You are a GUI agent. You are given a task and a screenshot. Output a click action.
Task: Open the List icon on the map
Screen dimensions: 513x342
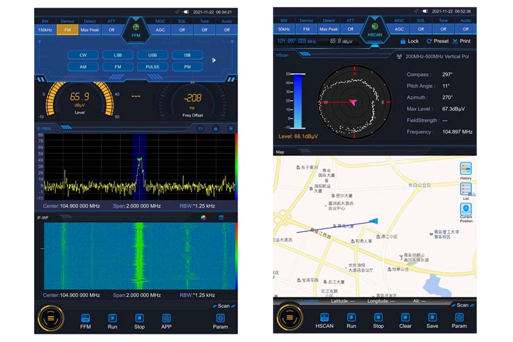pyautogui.click(x=466, y=189)
